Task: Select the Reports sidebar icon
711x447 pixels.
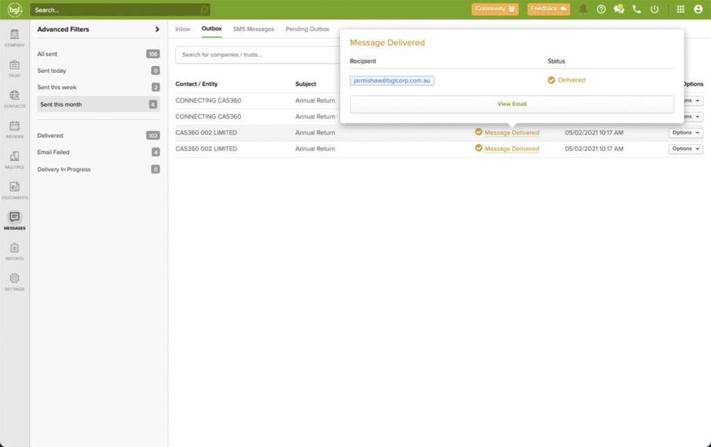Action: (15, 250)
